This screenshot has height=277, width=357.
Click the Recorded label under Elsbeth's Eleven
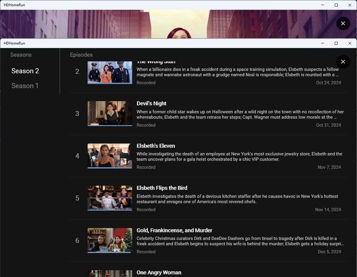pyautogui.click(x=146, y=167)
